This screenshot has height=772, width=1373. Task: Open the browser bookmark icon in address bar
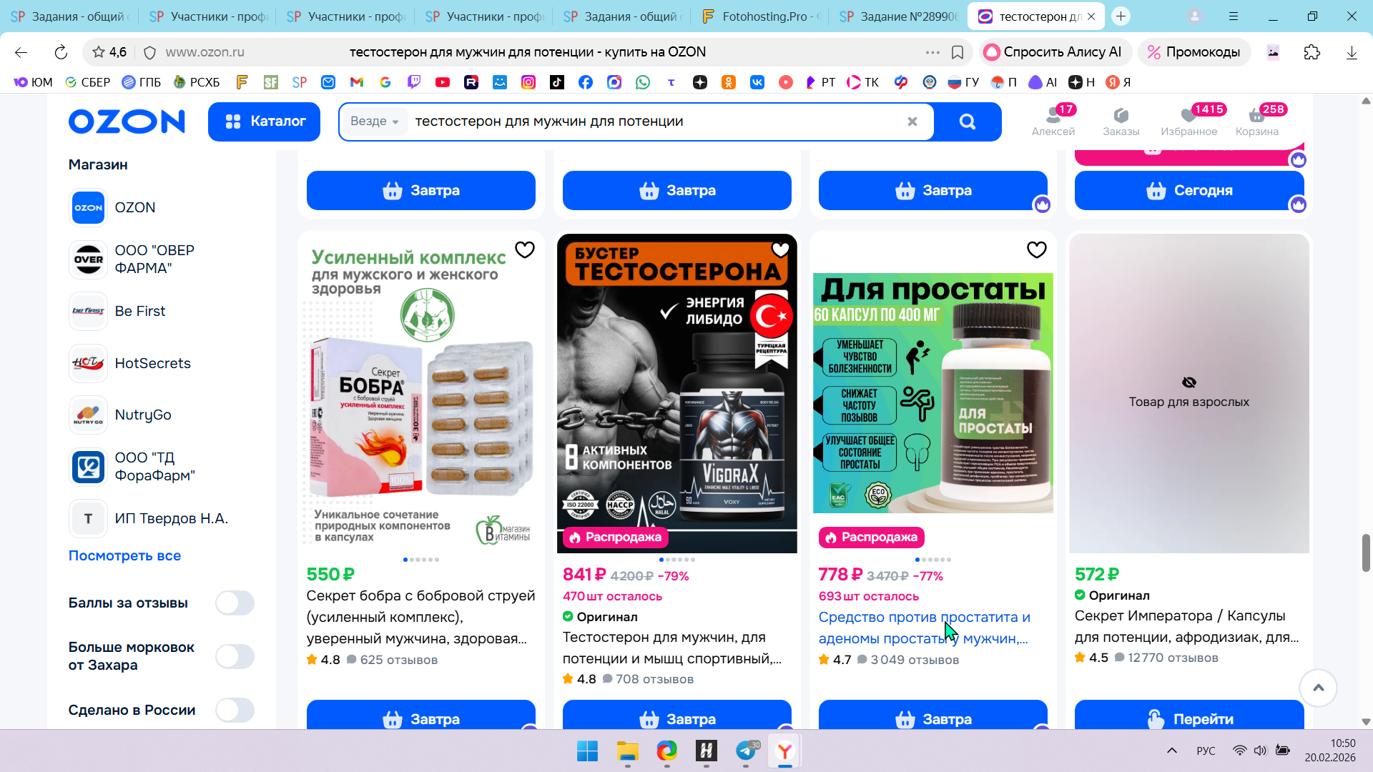(x=958, y=52)
